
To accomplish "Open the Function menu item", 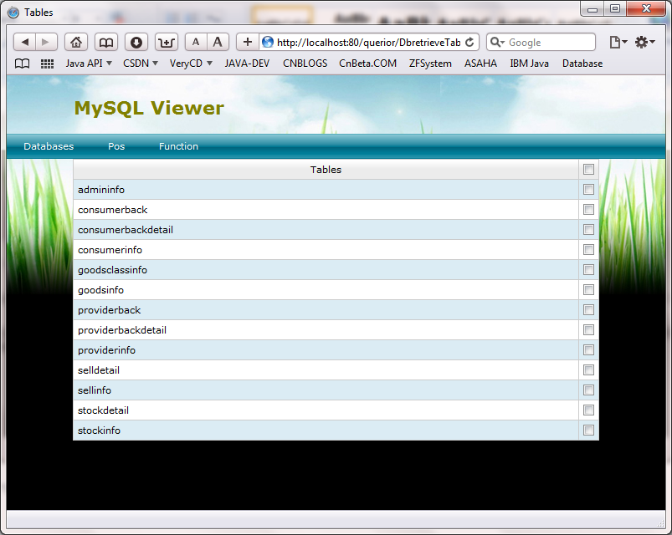I will 178,146.
